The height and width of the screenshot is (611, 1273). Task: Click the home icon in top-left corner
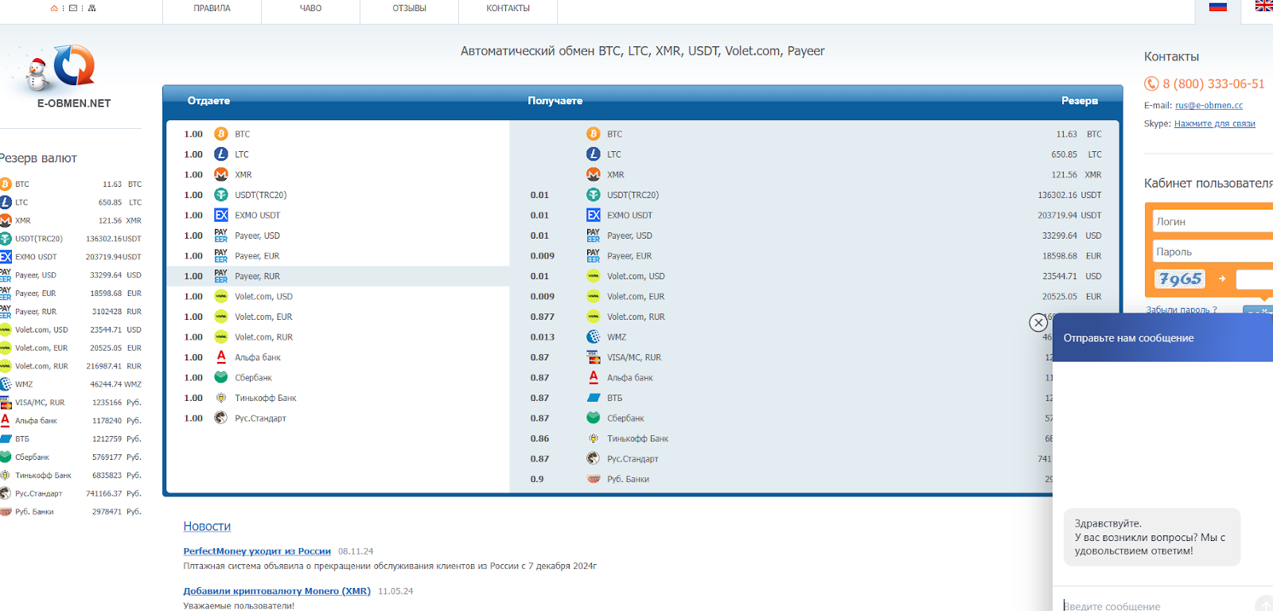coord(54,8)
